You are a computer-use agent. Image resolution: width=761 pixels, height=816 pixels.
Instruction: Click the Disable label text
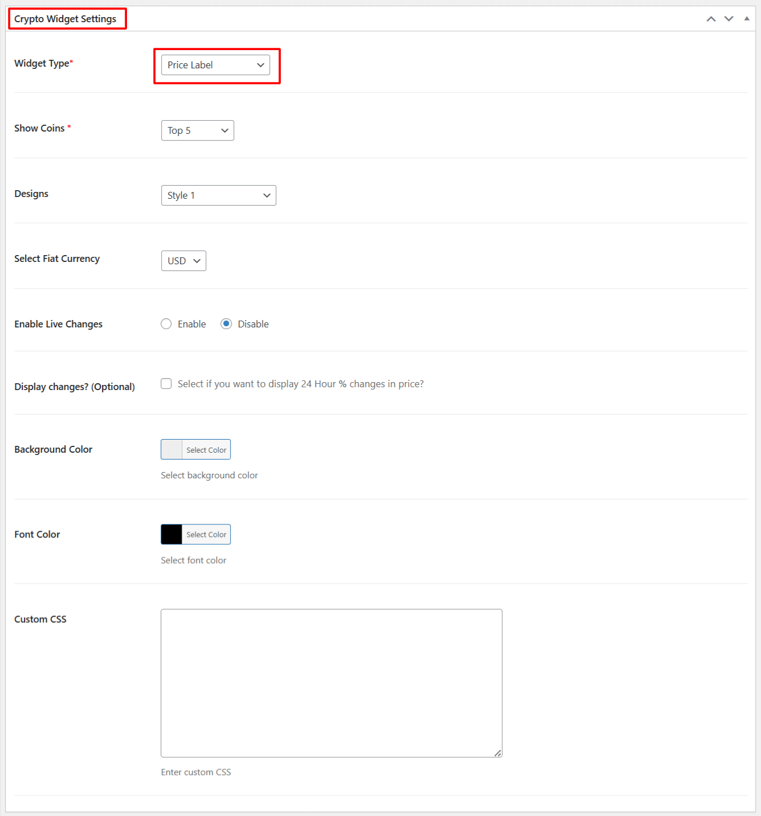pos(253,324)
